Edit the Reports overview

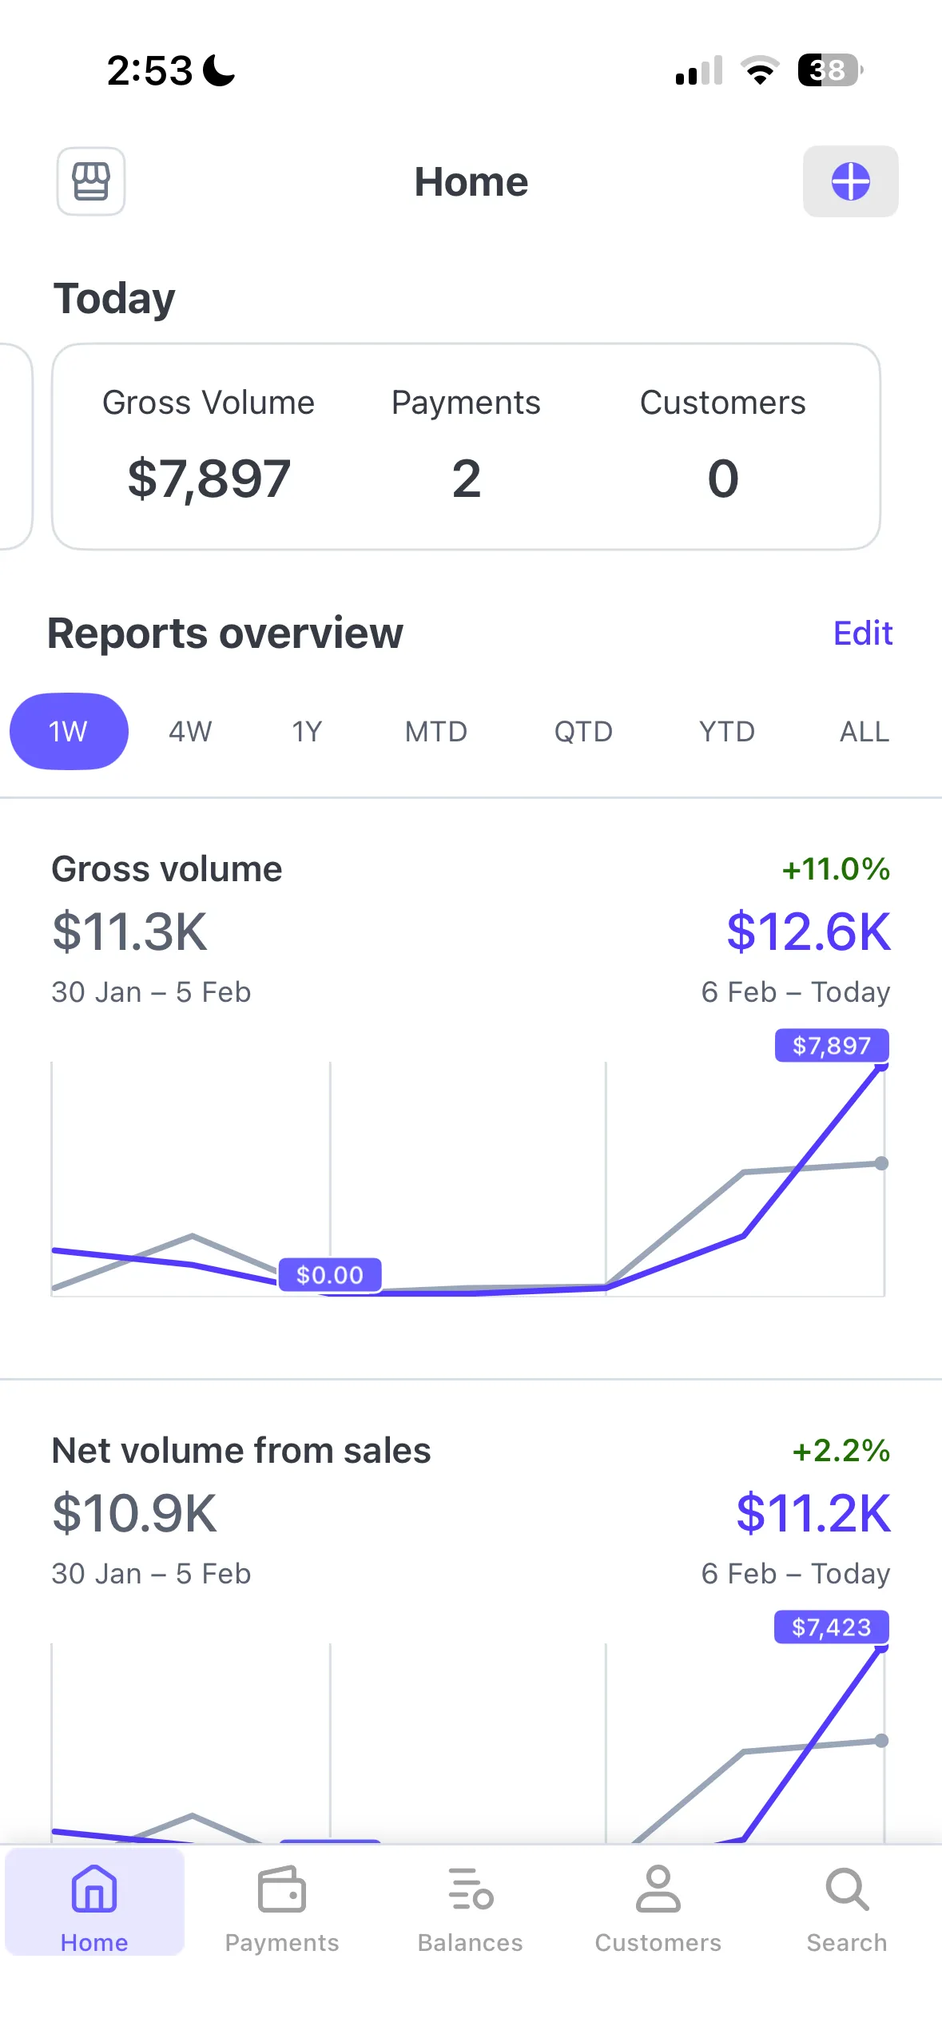point(863,633)
